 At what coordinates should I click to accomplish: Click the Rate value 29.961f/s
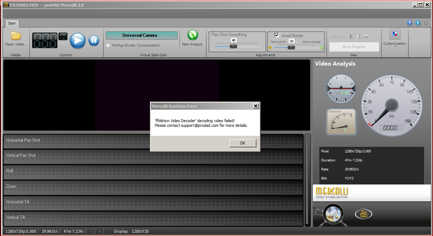[x=352, y=169]
